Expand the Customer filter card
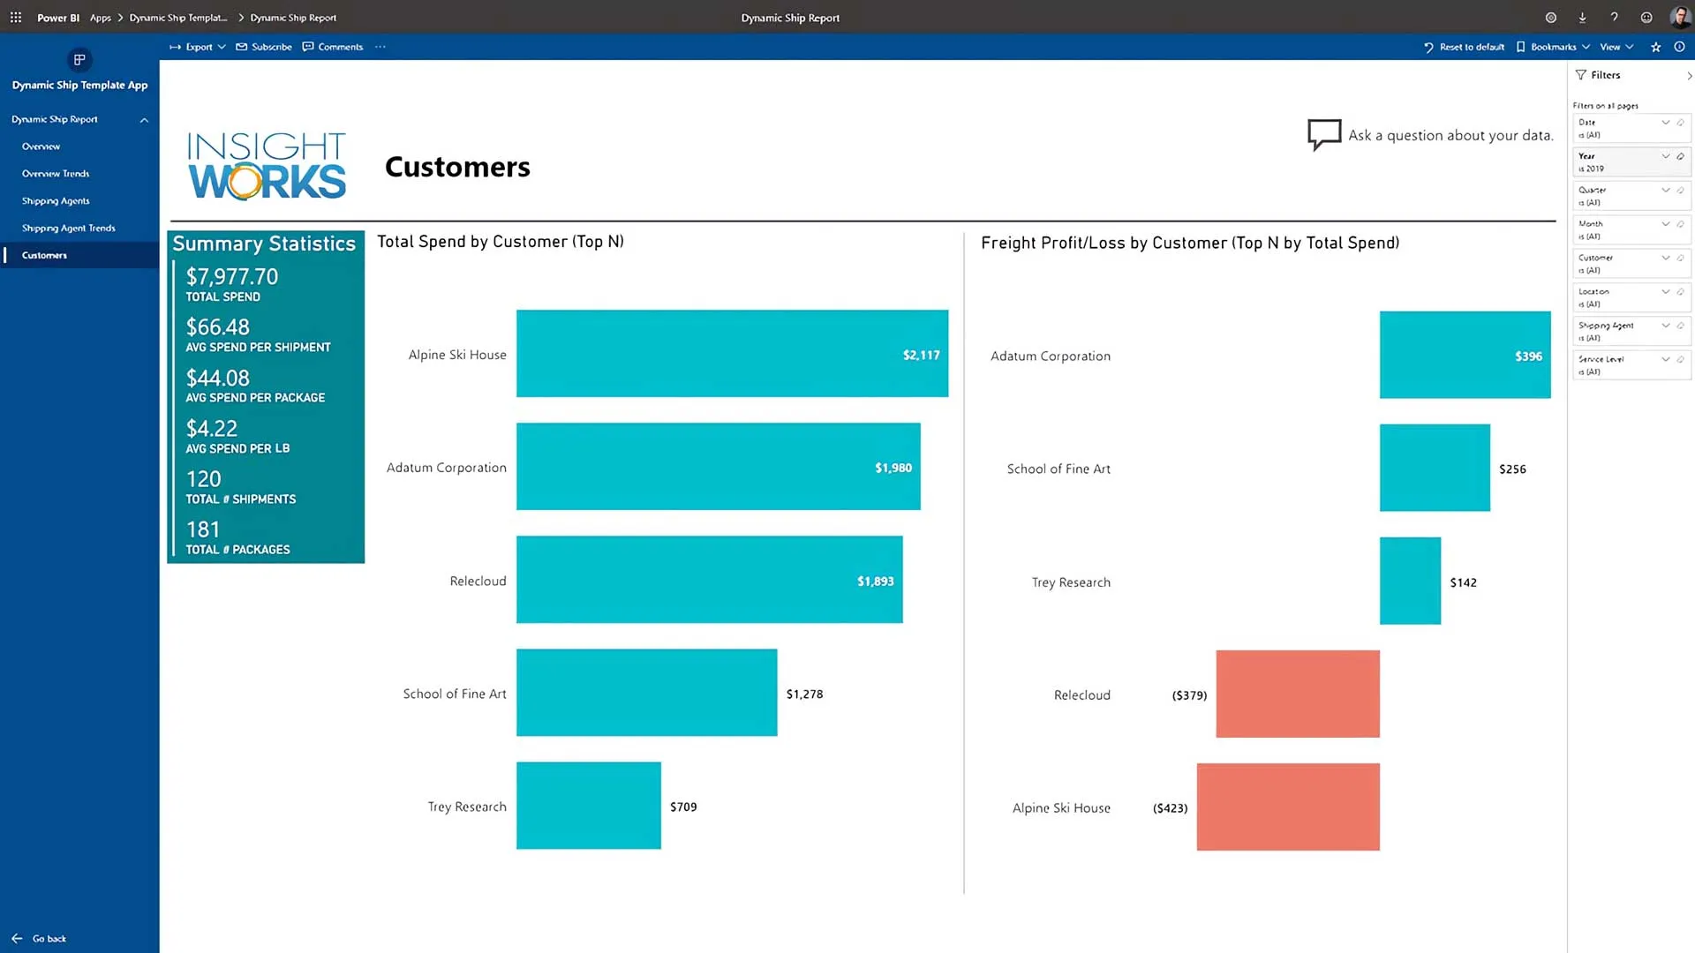 point(1666,258)
